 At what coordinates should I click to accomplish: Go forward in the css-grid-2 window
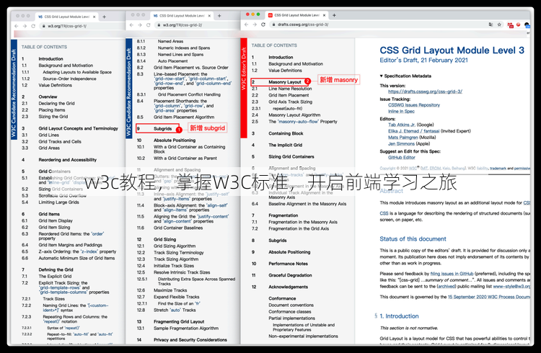pyautogui.click(x=140, y=25)
